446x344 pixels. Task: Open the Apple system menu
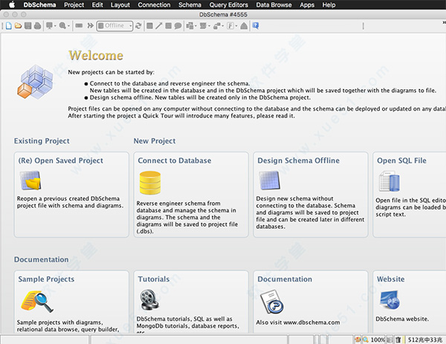[x=12, y=4]
